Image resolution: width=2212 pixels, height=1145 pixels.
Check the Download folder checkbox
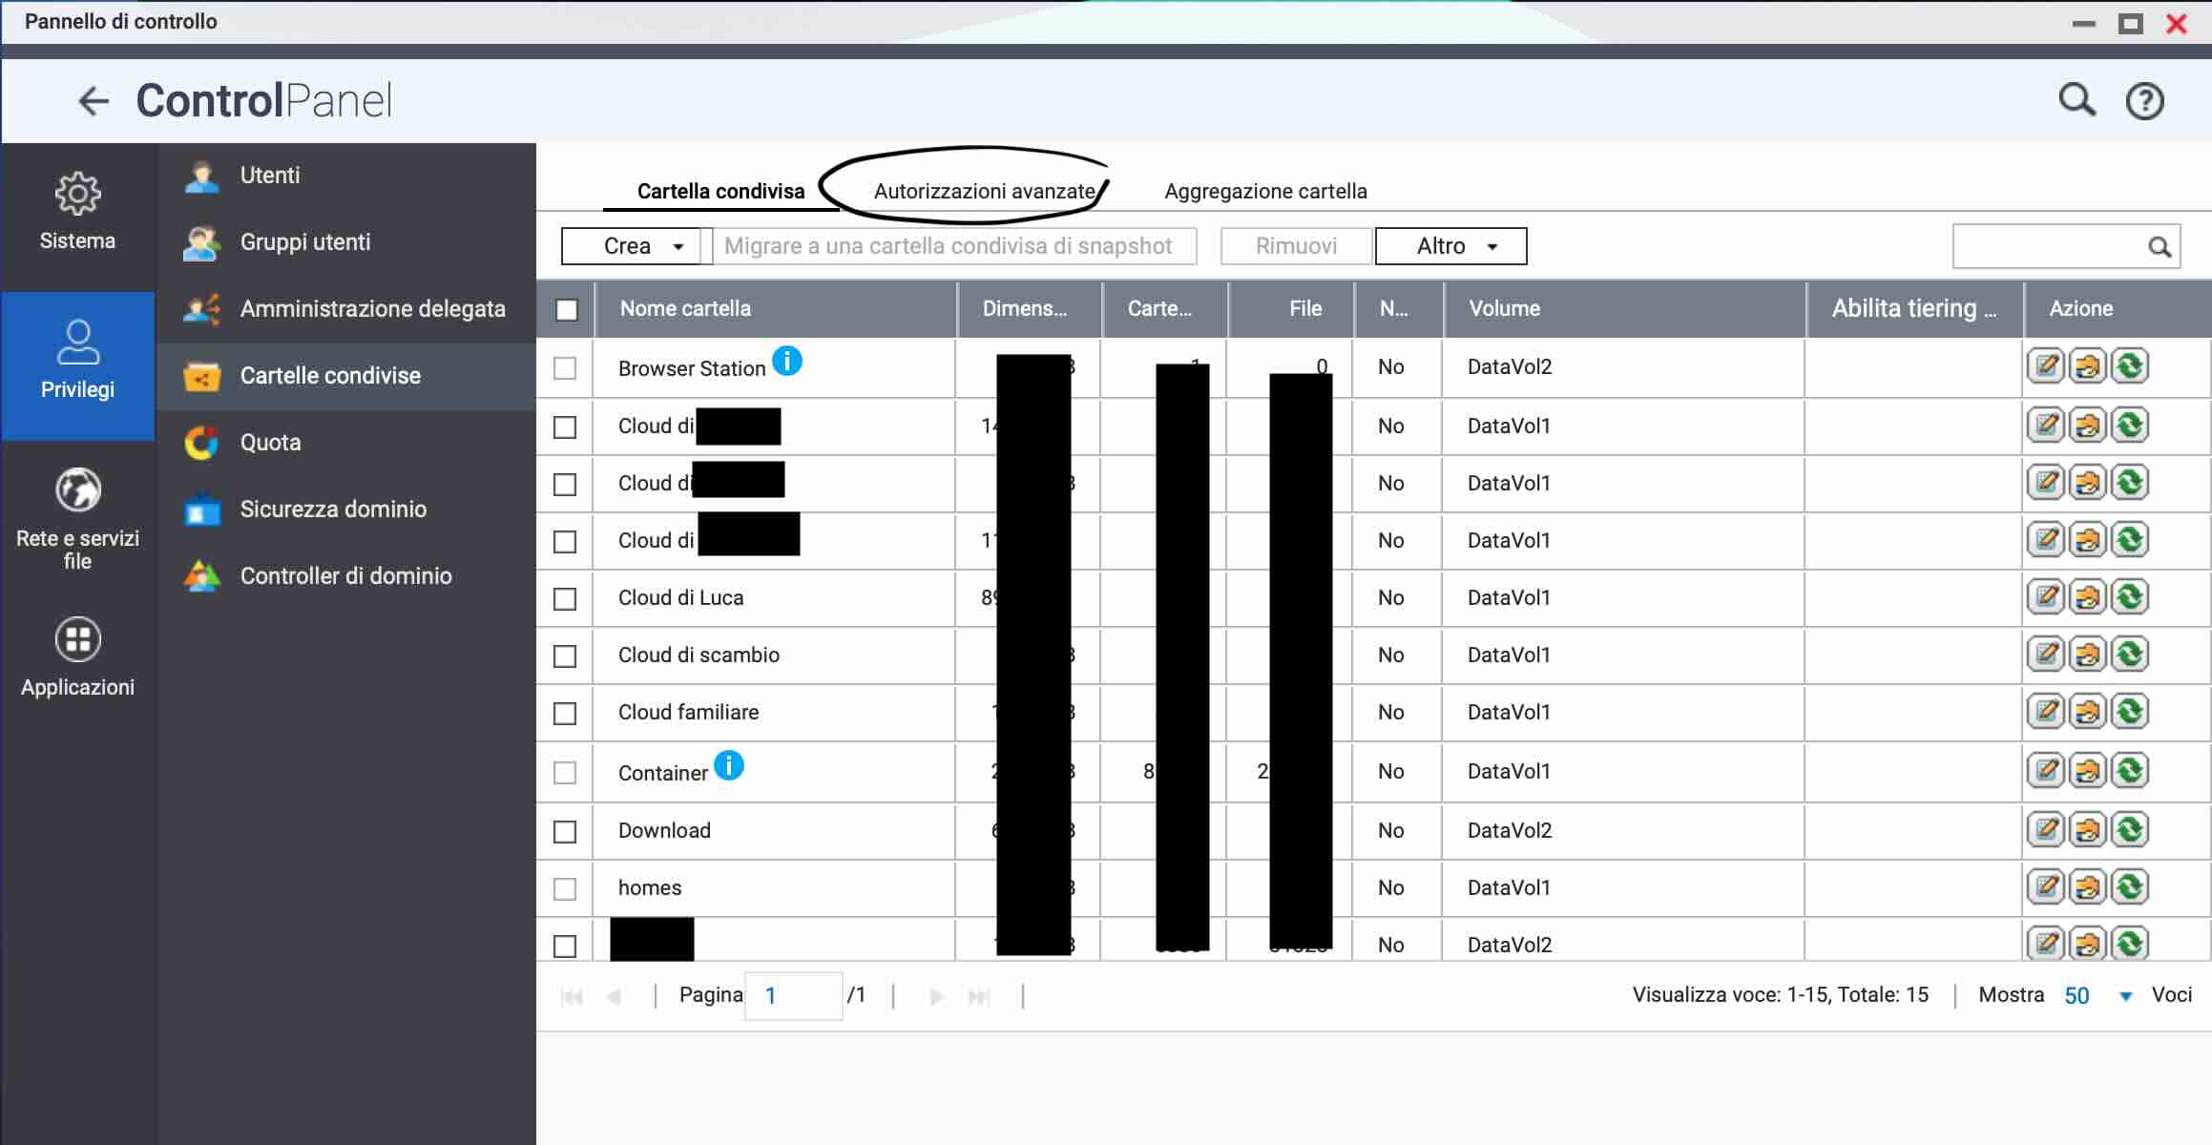click(x=565, y=832)
